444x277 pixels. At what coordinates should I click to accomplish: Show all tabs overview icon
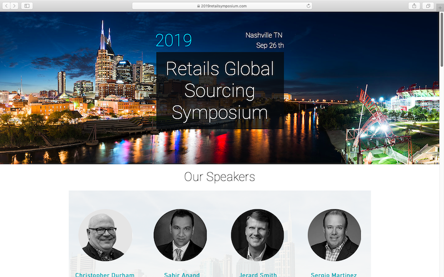click(x=428, y=6)
